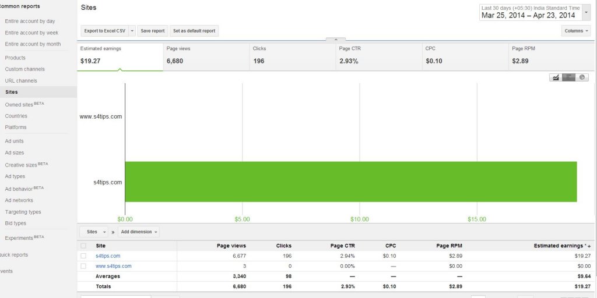Image resolution: width=597 pixels, height=298 pixels.
Task: Open the Bid types report
Action: 16,223
